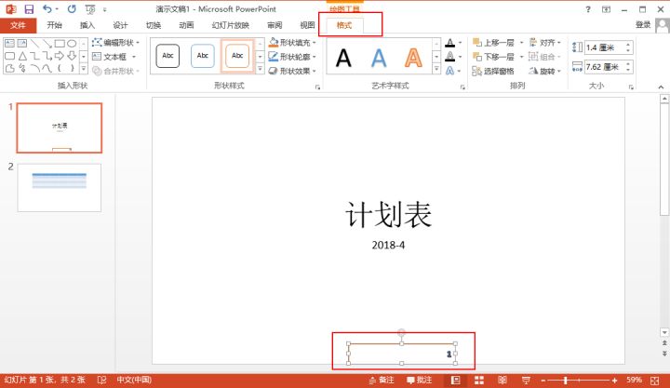Undo the last action
This screenshot has width=670, height=388.
[x=47, y=9]
